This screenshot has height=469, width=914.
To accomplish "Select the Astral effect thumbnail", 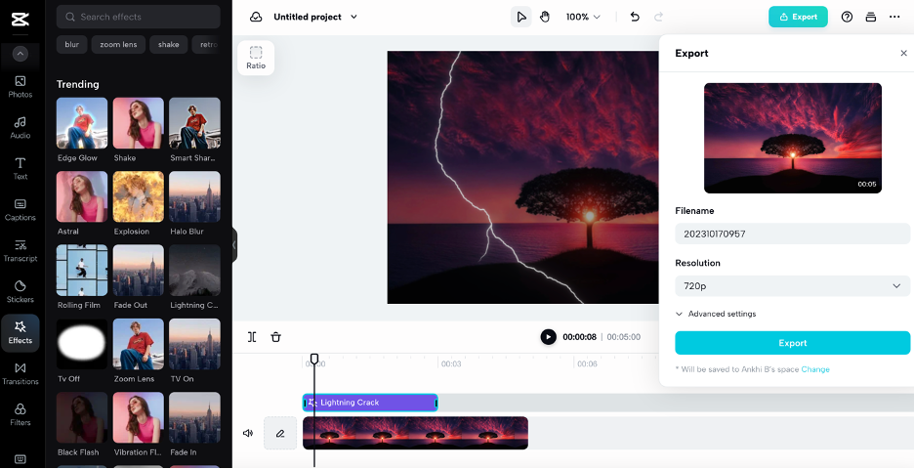I will click(x=82, y=196).
